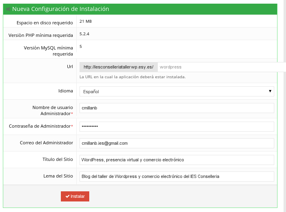
Task: Click the Idioma dropdown arrow
Action: 270,91
